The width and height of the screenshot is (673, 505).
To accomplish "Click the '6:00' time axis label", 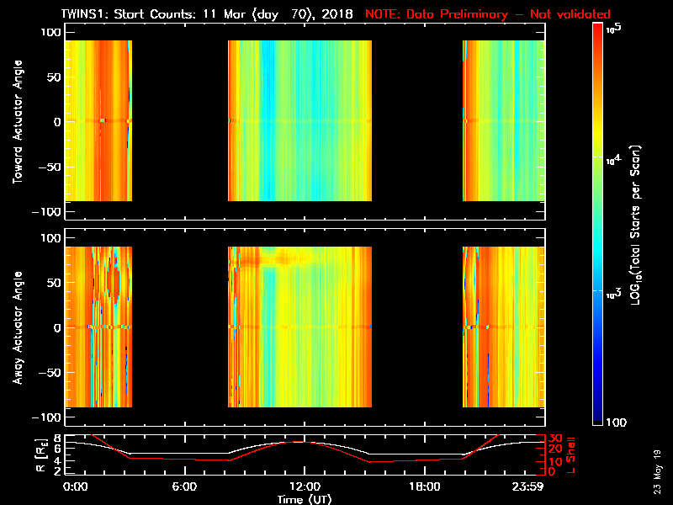I will pyautogui.click(x=184, y=486).
